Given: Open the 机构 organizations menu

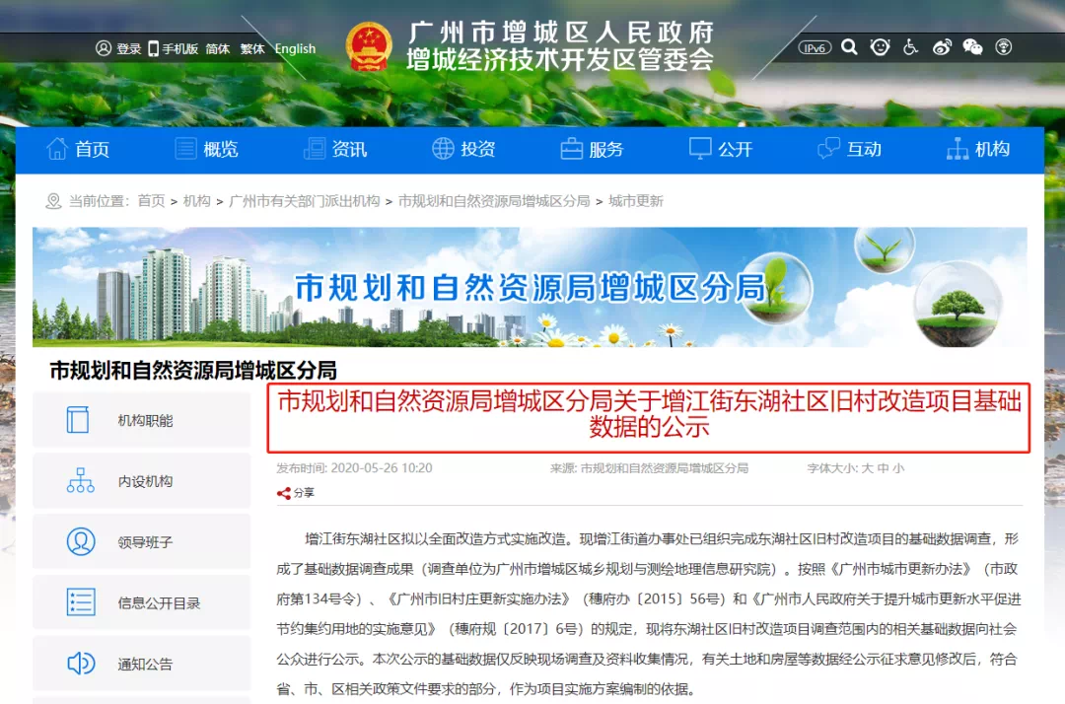Looking at the screenshot, I should (992, 149).
